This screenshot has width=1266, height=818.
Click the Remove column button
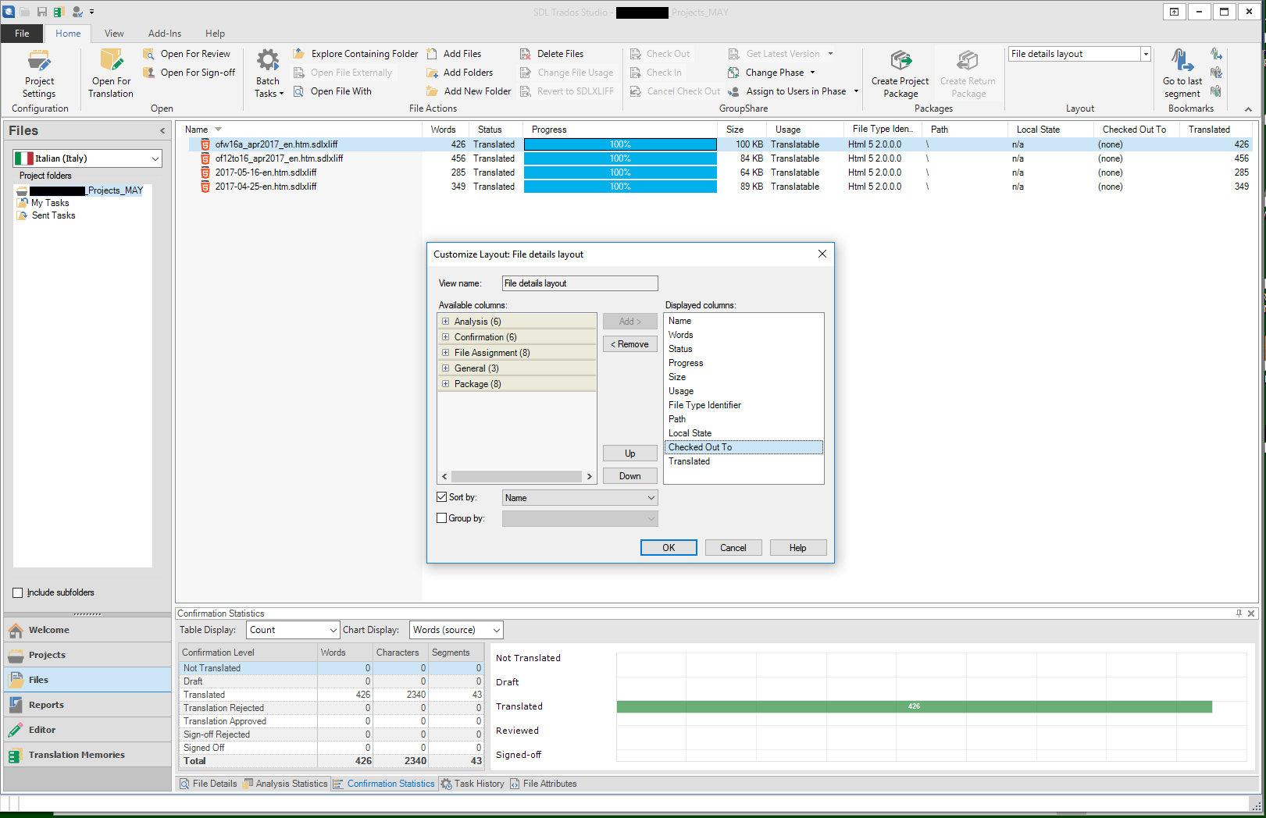(x=629, y=344)
